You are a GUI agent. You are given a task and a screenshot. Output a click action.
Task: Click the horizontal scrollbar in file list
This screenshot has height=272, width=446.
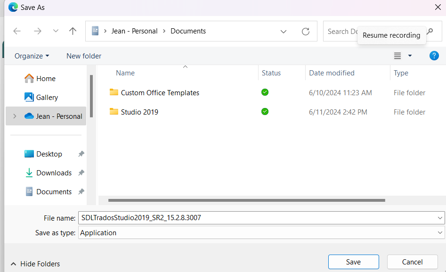(x=247, y=200)
